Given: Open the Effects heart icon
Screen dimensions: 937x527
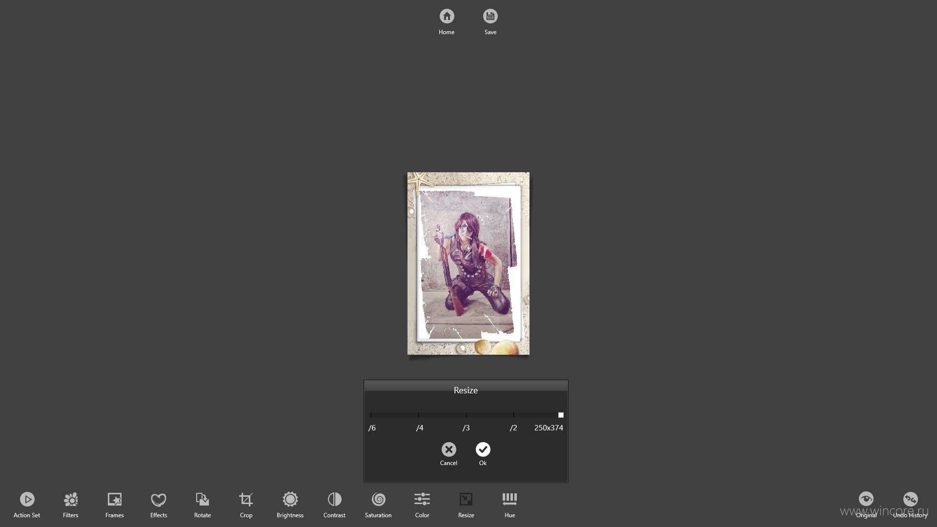Looking at the screenshot, I should [x=159, y=499].
